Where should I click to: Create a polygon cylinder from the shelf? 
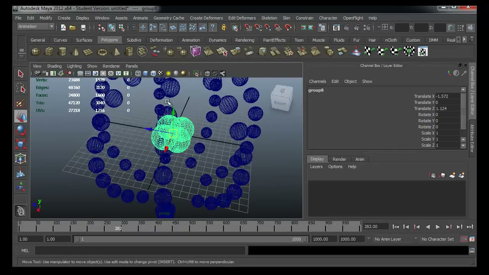pyautogui.click(x=62, y=51)
